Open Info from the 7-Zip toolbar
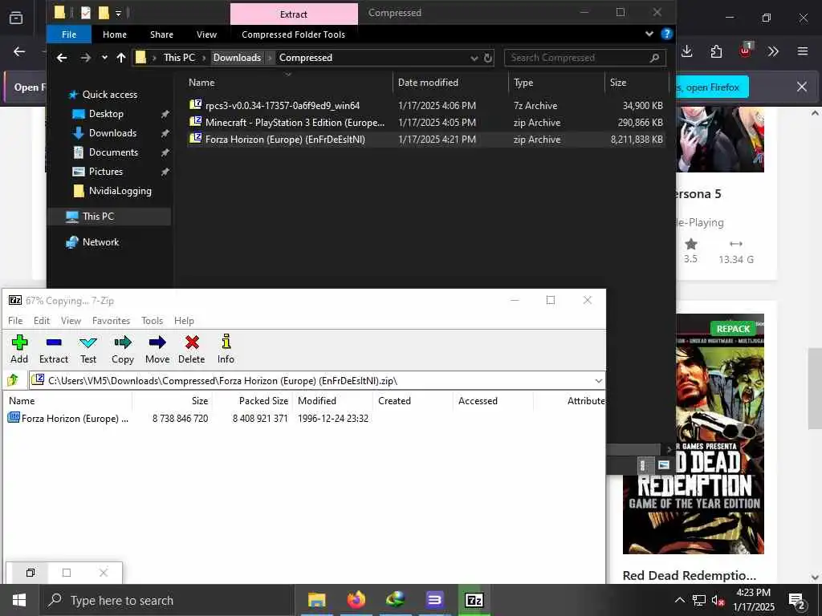 coord(226,349)
